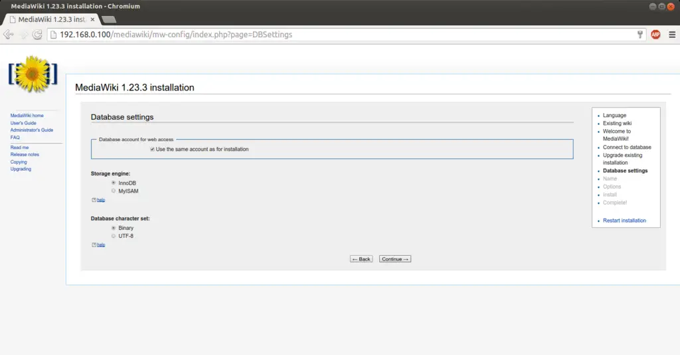Screen dimensions: 680x355
Task: Open the Copying link
Action: [19, 162]
